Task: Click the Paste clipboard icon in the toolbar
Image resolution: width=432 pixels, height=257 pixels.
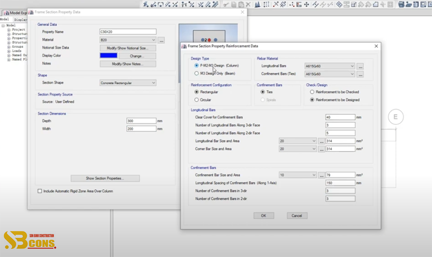Action: (241, 4)
